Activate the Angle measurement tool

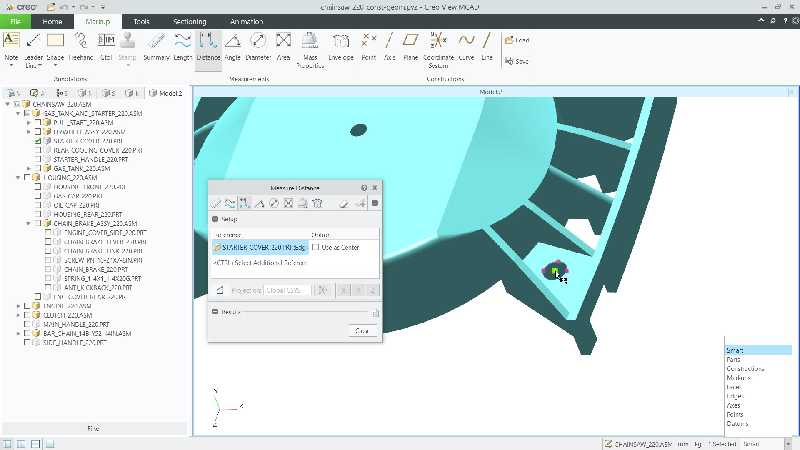pos(232,47)
